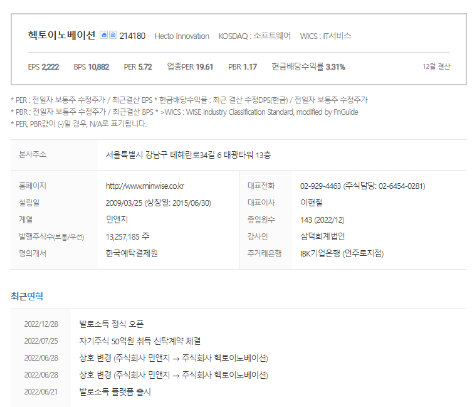Screen dimensions: 472x407
Task: Select the address 서울특별시 강남구 테헤란로34길 6
Action: pyautogui.click(x=164, y=155)
